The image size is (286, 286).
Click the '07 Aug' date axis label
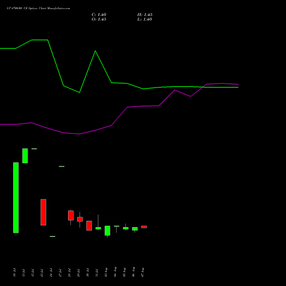pyautogui.click(x=142, y=272)
